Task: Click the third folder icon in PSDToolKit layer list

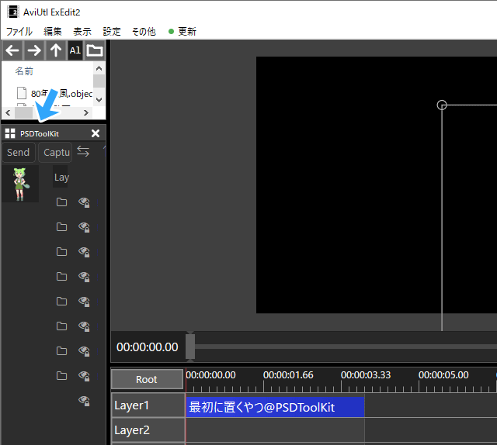Action: click(61, 252)
